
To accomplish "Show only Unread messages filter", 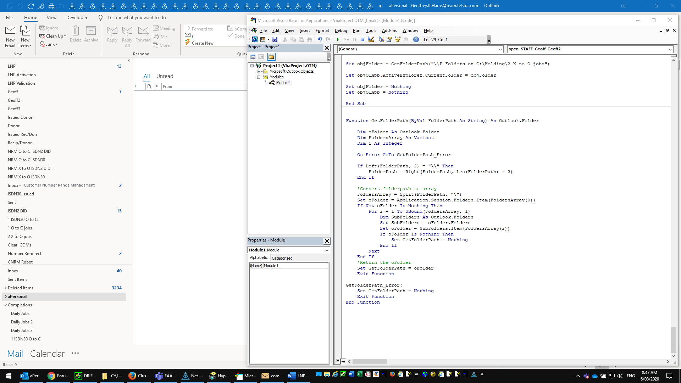I will (x=165, y=76).
